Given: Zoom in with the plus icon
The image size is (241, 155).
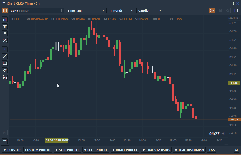Looking at the screenshot, I should click(237, 141).
